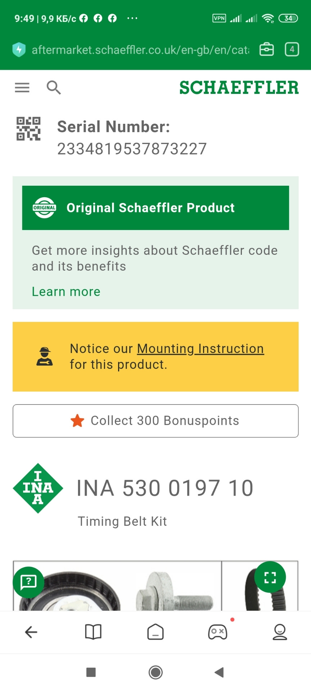This screenshot has width=311, height=691.
Task: Tap the briefcase toolbox icon
Action: pyautogui.click(x=267, y=49)
